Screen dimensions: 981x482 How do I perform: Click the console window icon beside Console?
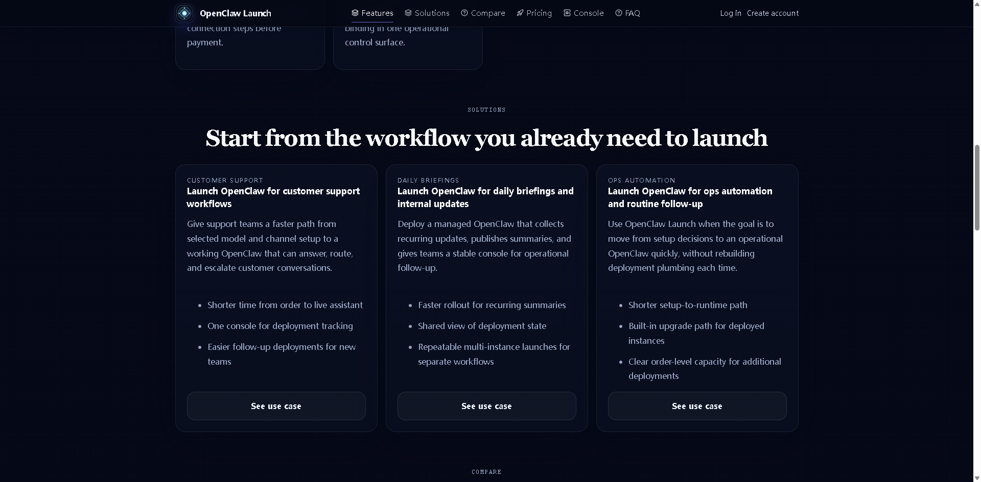pos(567,13)
